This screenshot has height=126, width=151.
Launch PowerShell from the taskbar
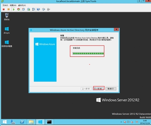pos(22,122)
